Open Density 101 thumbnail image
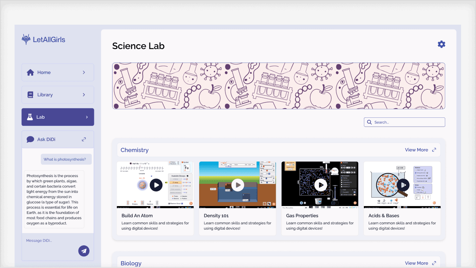This screenshot has height=268, width=476. [237, 185]
